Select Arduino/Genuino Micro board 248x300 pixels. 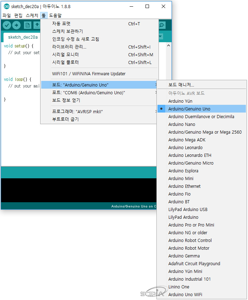[201, 163]
